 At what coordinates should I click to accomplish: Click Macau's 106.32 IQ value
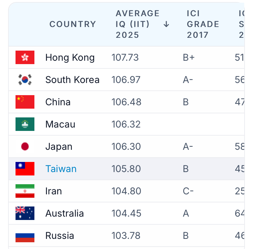(126, 124)
